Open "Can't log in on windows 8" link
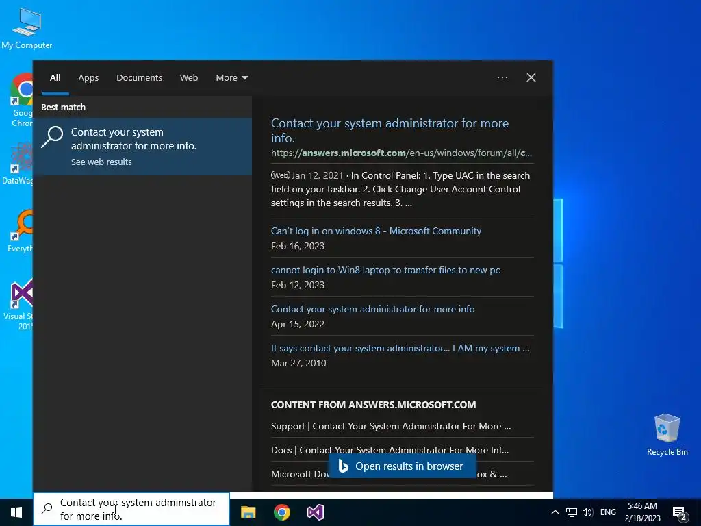Screen dimensions: 701x526 376,231
